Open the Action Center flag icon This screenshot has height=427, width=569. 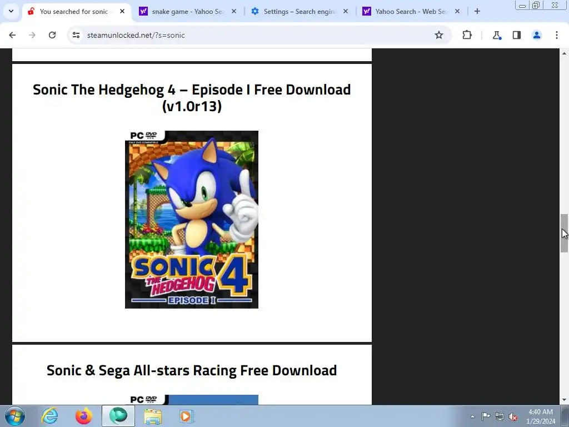[x=486, y=416]
